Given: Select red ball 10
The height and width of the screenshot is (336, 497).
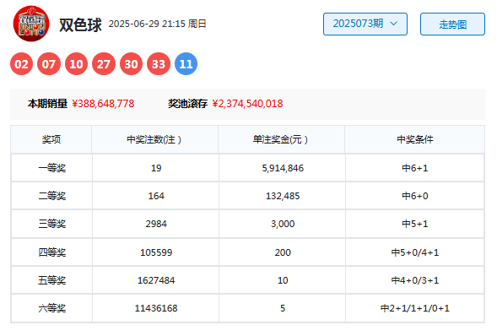Looking at the screenshot, I should coord(77,64).
